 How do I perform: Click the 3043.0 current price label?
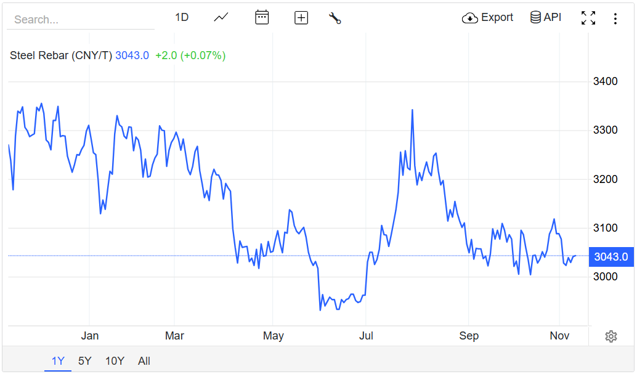tap(611, 257)
